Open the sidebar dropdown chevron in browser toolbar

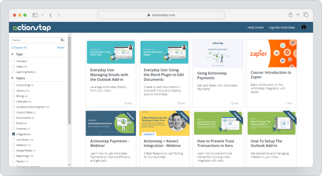click(x=42, y=15)
